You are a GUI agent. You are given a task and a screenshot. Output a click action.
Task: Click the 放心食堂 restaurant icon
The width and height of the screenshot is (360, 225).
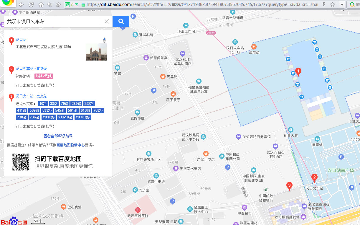click(x=63, y=207)
